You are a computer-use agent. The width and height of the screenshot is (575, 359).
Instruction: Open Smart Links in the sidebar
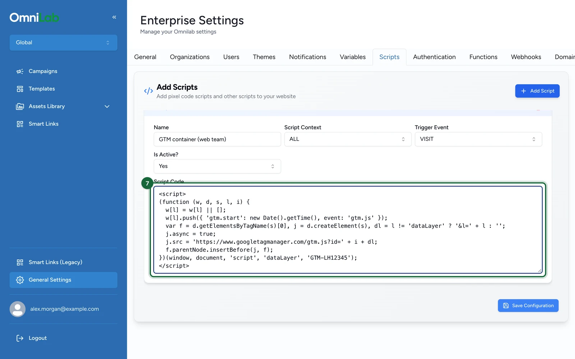pos(63,124)
